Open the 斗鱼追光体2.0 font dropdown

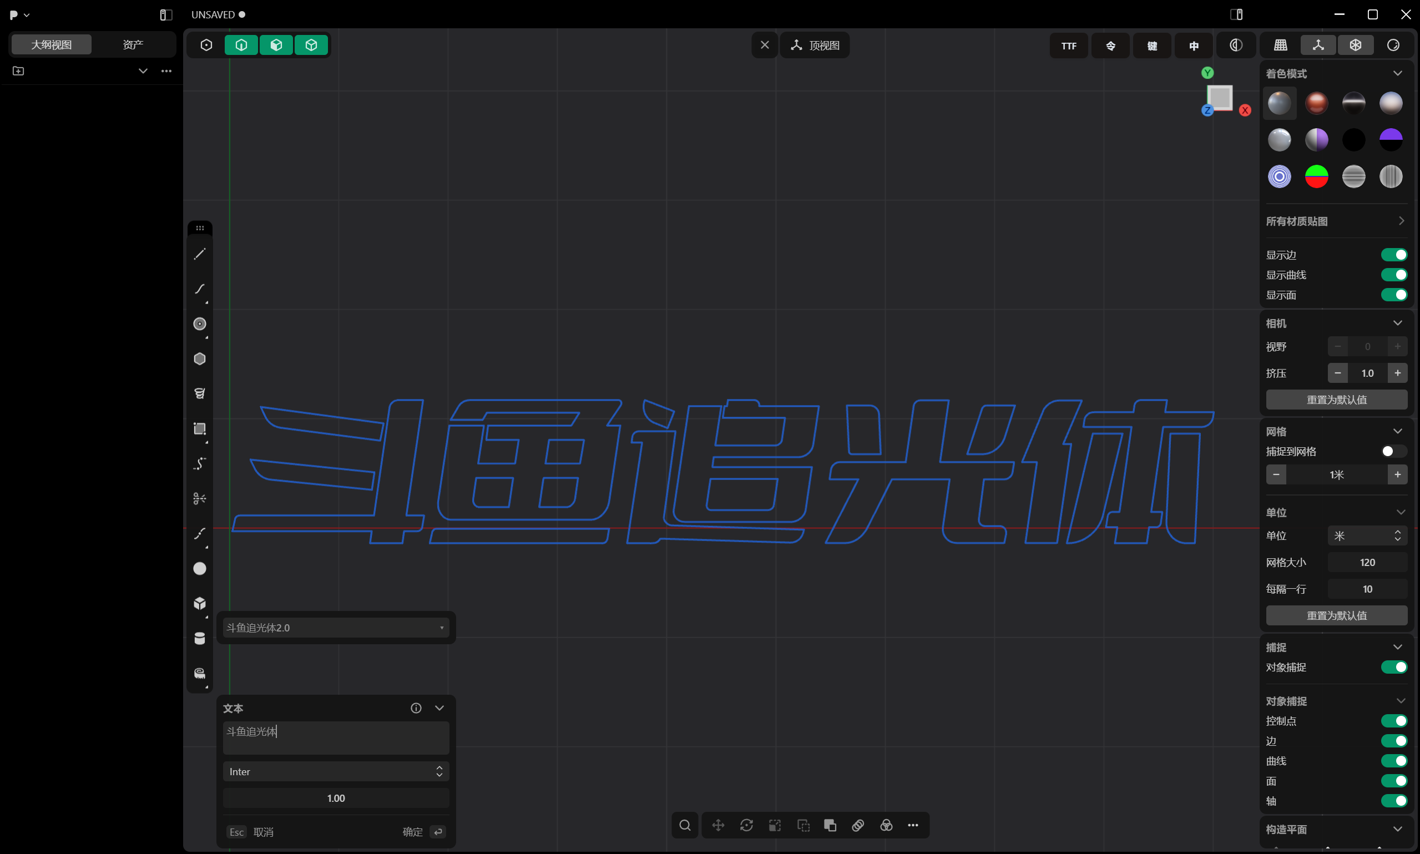(335, 627)
